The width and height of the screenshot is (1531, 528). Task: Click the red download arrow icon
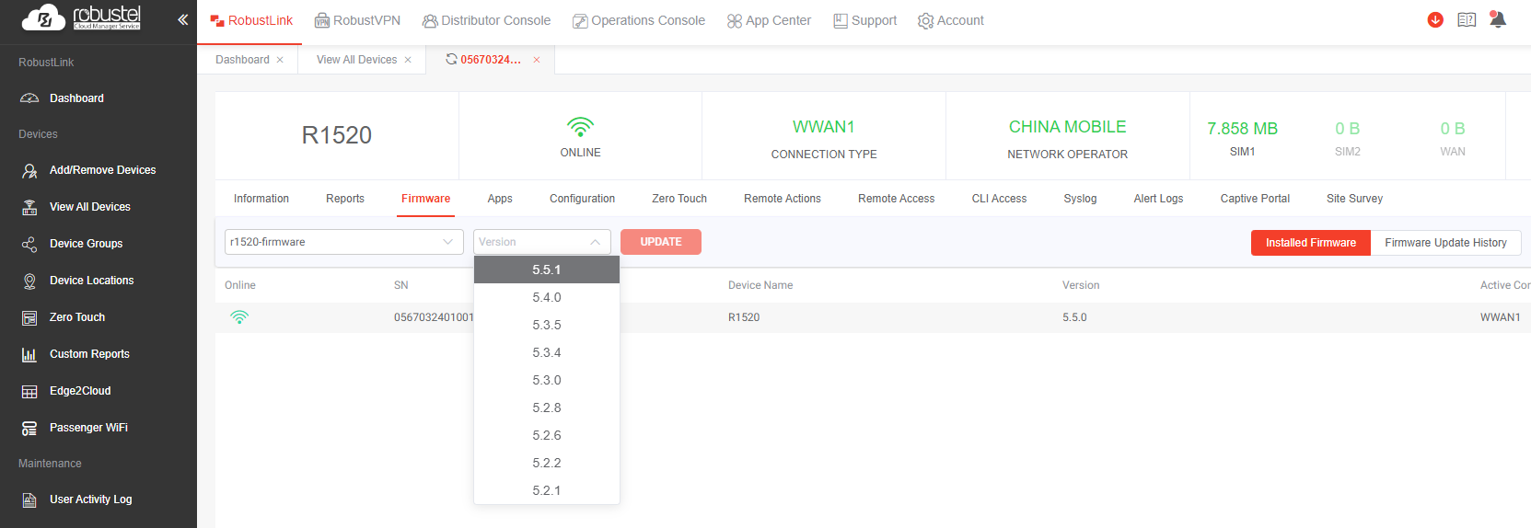point(1435,20)
